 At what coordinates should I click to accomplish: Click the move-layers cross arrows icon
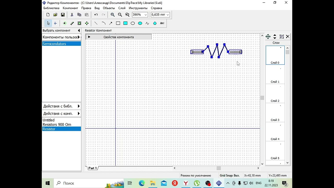pyautogui.click(x=268, y=37)
